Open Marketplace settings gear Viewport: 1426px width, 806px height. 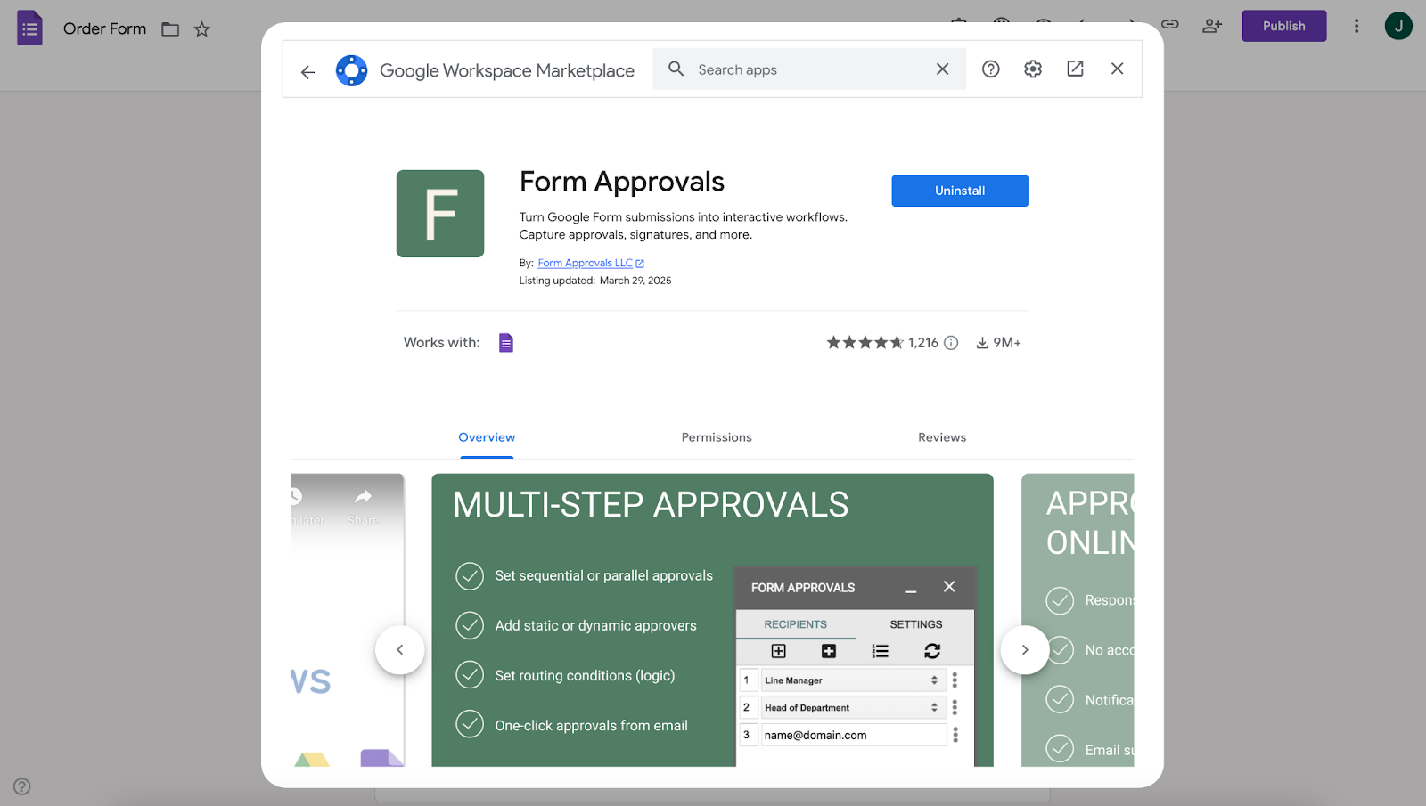(x=1033, y=69)
